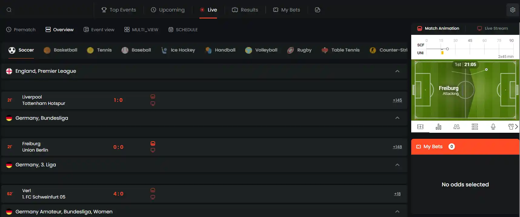Select the Table Tennis sport tab
520x217 pixels.
[341, 50]
